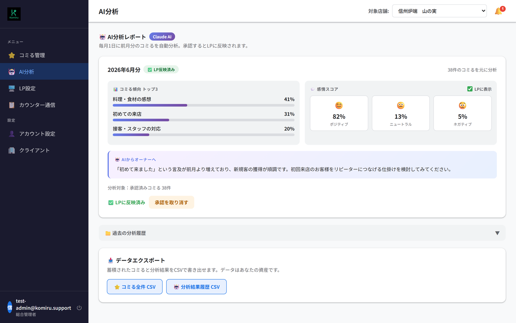Click the down triangle on the history panel

(x=497, y=233)
